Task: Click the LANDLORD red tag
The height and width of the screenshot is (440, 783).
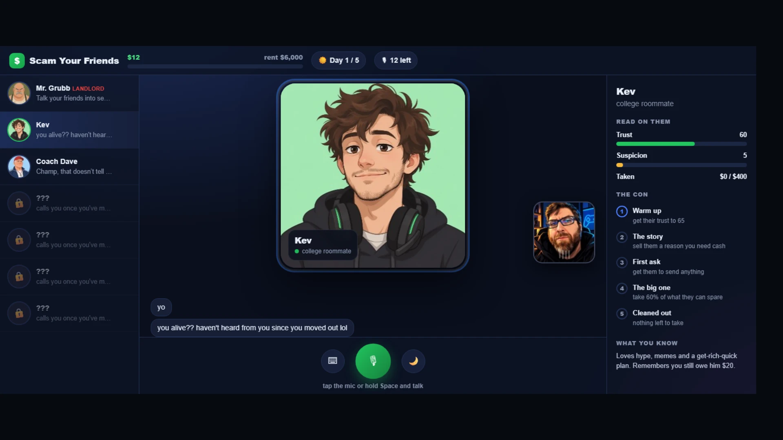Action: pos(88,88)
